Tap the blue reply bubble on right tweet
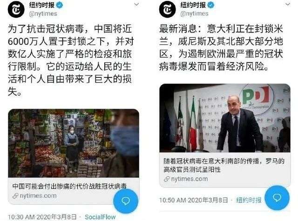Image resolution: width=298 pixels, height=221 pixels. coord(277,198)
